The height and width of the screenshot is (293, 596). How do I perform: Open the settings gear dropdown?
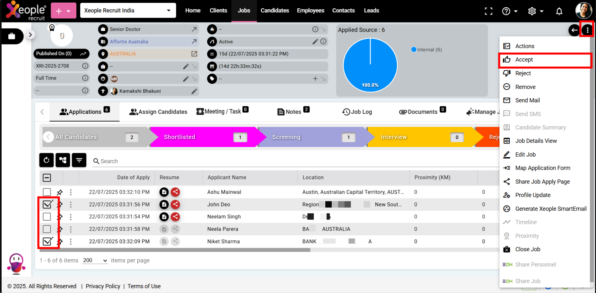coord(535,11)
